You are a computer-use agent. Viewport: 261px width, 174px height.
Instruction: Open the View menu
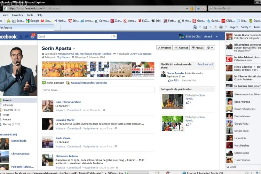6,15
